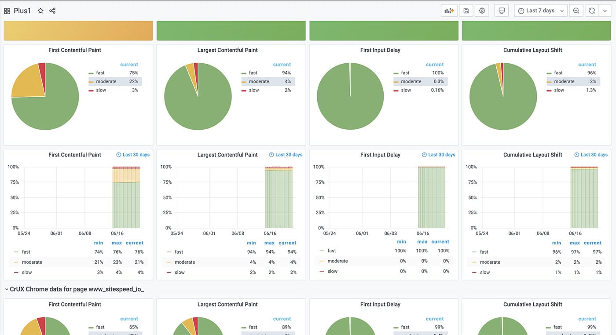Sort Cumulative Layout Shift graph legend by min
This screenshot has width=616, height=335.
(557, 243)
